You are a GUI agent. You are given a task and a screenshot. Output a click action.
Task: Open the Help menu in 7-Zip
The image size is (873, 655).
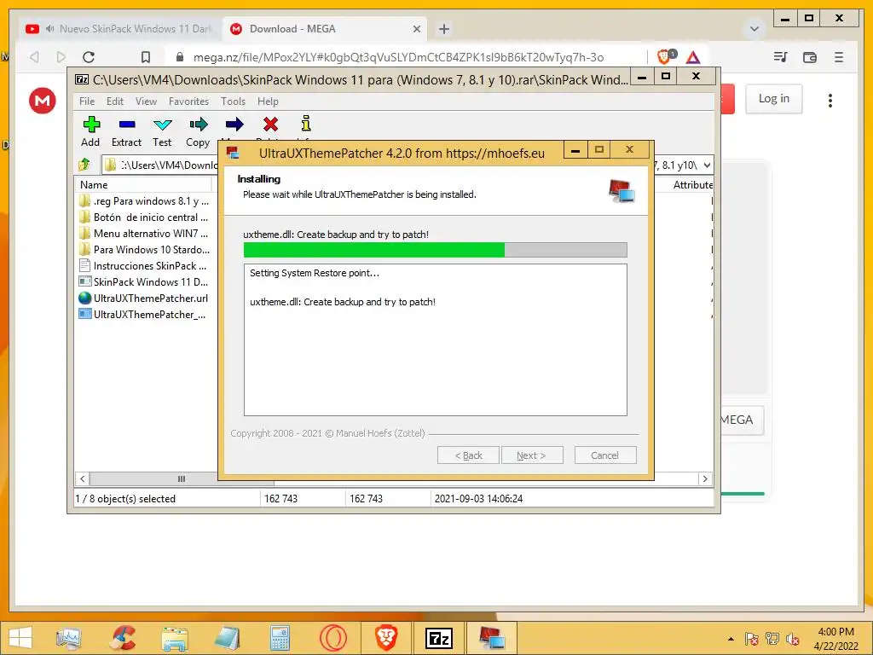tap(268, 101)
